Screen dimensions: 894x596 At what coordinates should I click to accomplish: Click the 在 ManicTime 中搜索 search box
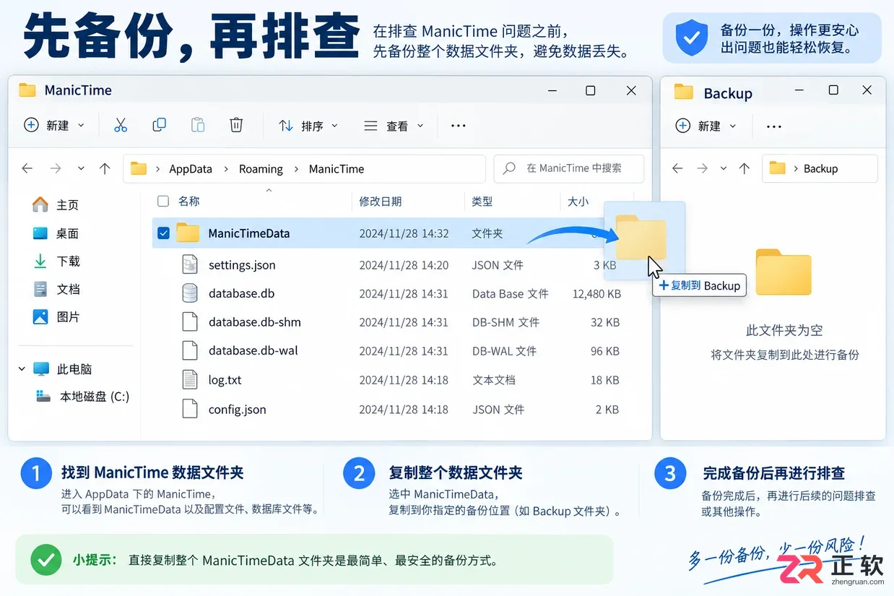click(x=568, y=168)
